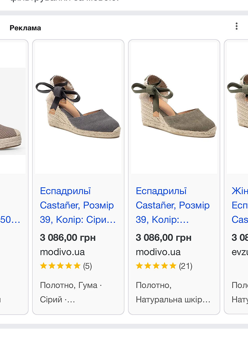Click 'Полотно, Натуральна шкір…' description text

pos(173,292)
